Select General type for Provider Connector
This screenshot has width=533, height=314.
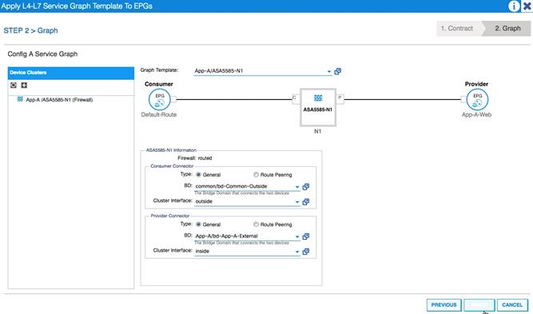(198, 225)
